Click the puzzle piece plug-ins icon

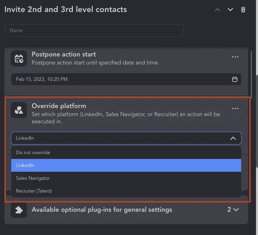pyautogui.click(x=19, y=210)
